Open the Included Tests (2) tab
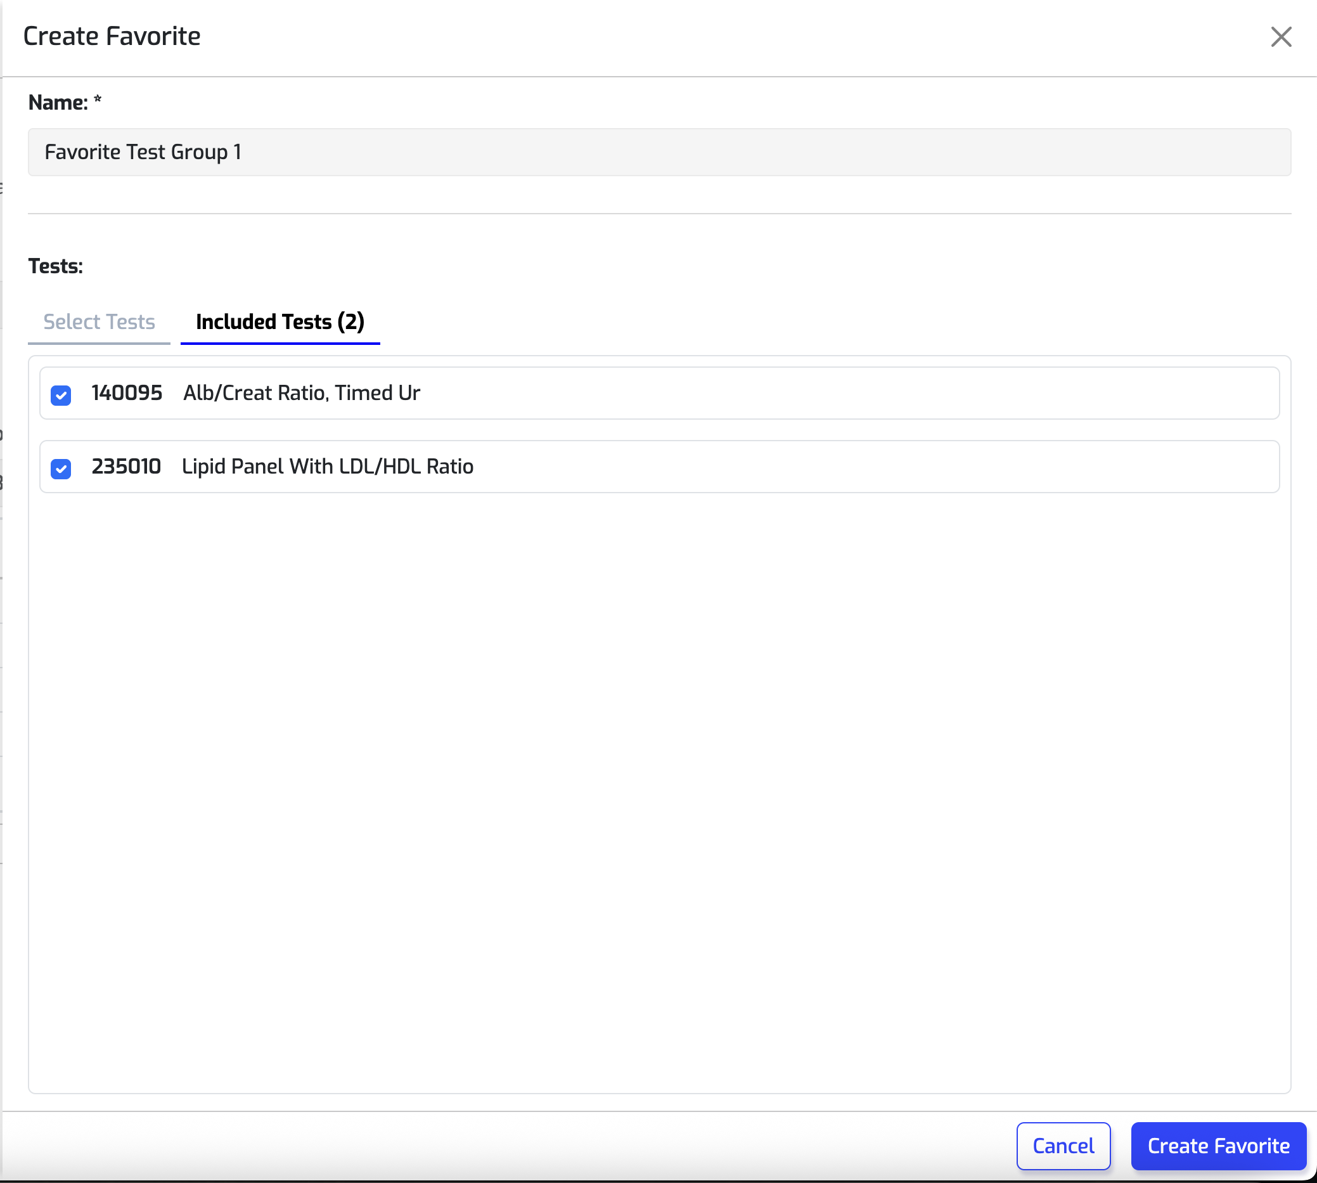The width and height of the screenshot is (1317, 1183). (280, 322)
